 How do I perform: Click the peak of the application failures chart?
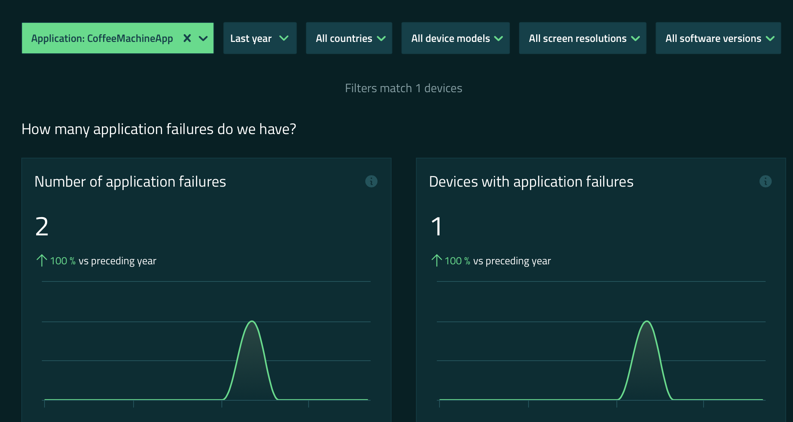pyautogui.click(x=252, y=322)
